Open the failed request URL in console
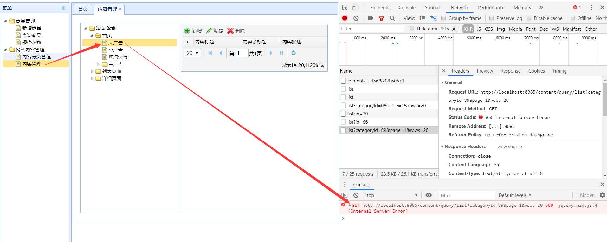607x242 pixels. (452, 205)
